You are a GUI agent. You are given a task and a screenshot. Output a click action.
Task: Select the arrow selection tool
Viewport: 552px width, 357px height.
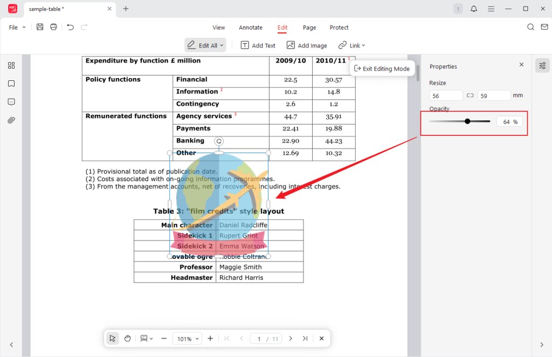[x=112, y=338]
